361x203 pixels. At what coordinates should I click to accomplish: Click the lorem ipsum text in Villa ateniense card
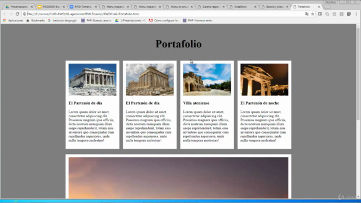point(206,126)
